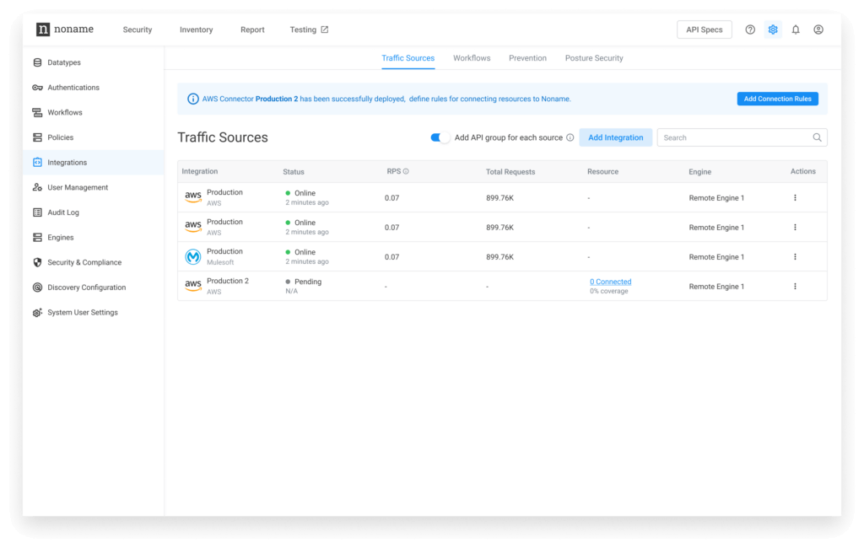Click info icon next to RPS header
Viewport: 864px width, 548px height.
click(406, 172)
